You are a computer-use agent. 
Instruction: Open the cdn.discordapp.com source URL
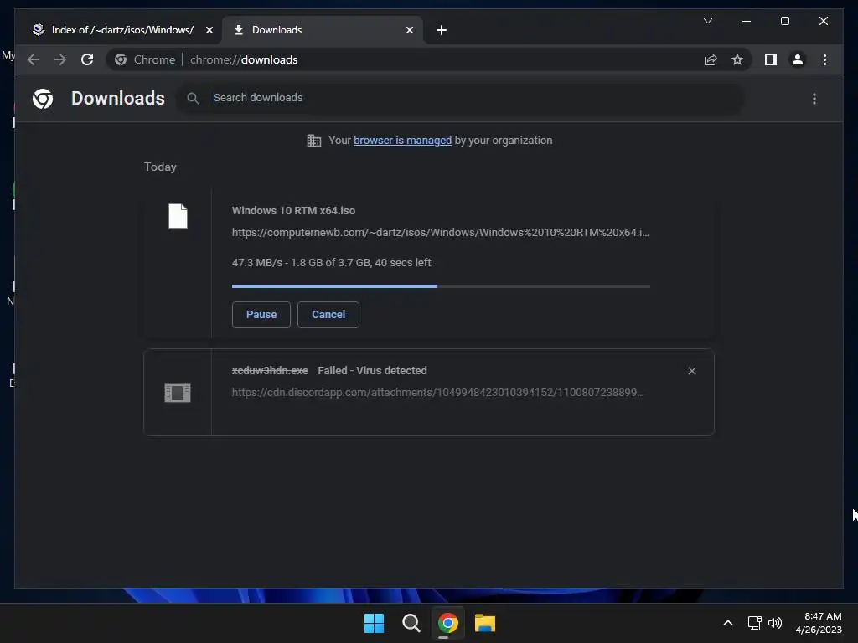(x=437, y=392)
